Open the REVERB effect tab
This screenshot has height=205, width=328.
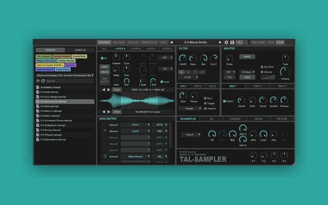coord(282,119)
